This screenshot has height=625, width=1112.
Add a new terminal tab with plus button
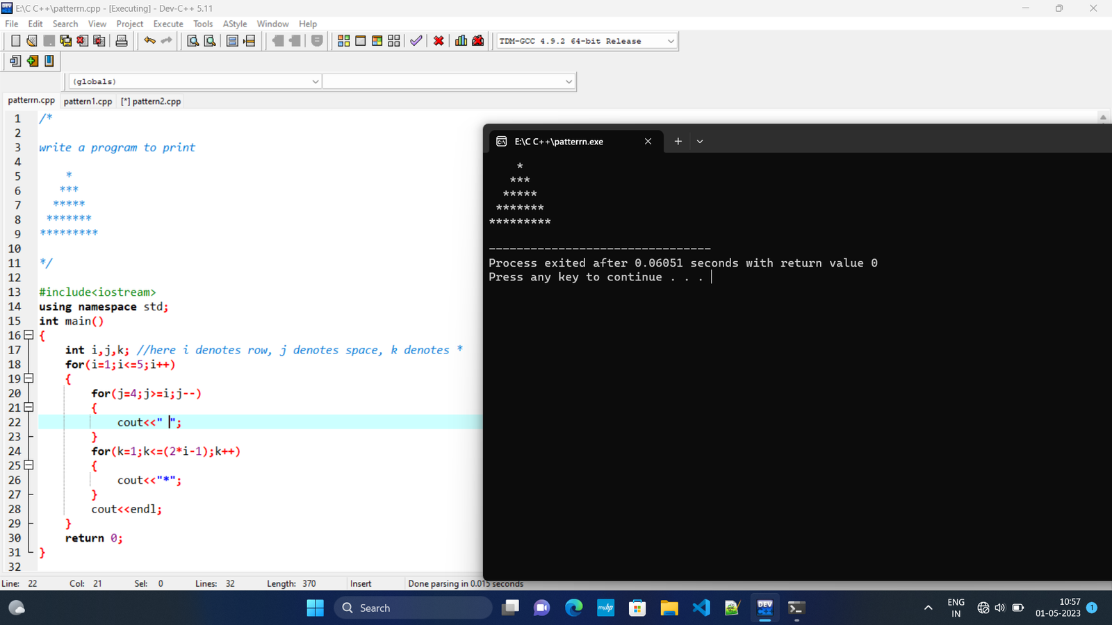pyautogui.click(x=678, y=142)
